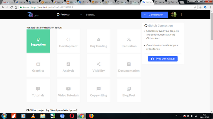Pick the Copywriting contribution type
The height and width of the screenshot is (119, 213).
click(x=99, y=90)
